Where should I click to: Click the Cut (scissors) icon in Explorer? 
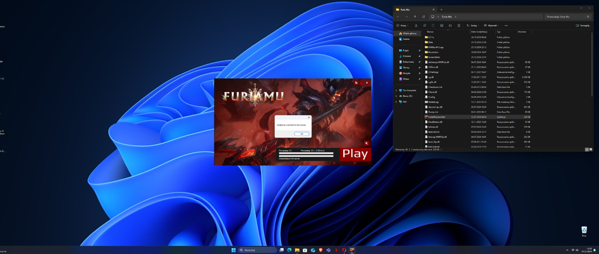click(416, 26)
